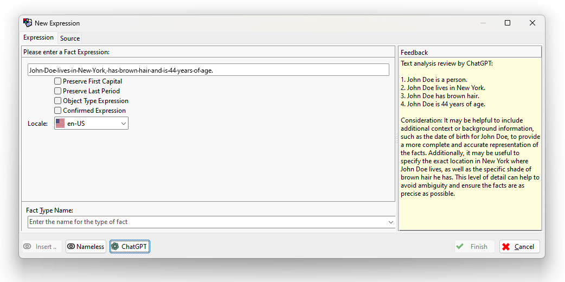The image size is (565, 282).
Task: Toggle Preserve Last Period checkbox
Action: (x=57, y=91)
